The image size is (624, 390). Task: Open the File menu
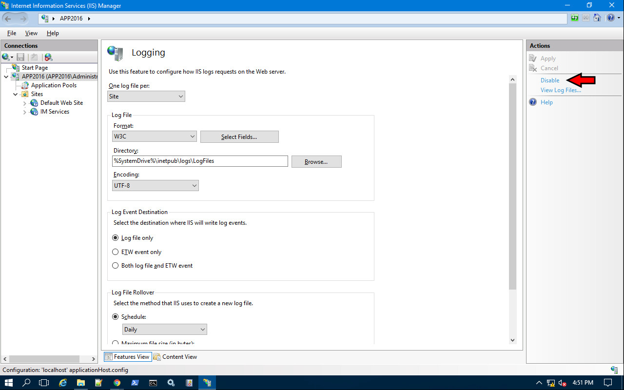click(x=12, y=33)
